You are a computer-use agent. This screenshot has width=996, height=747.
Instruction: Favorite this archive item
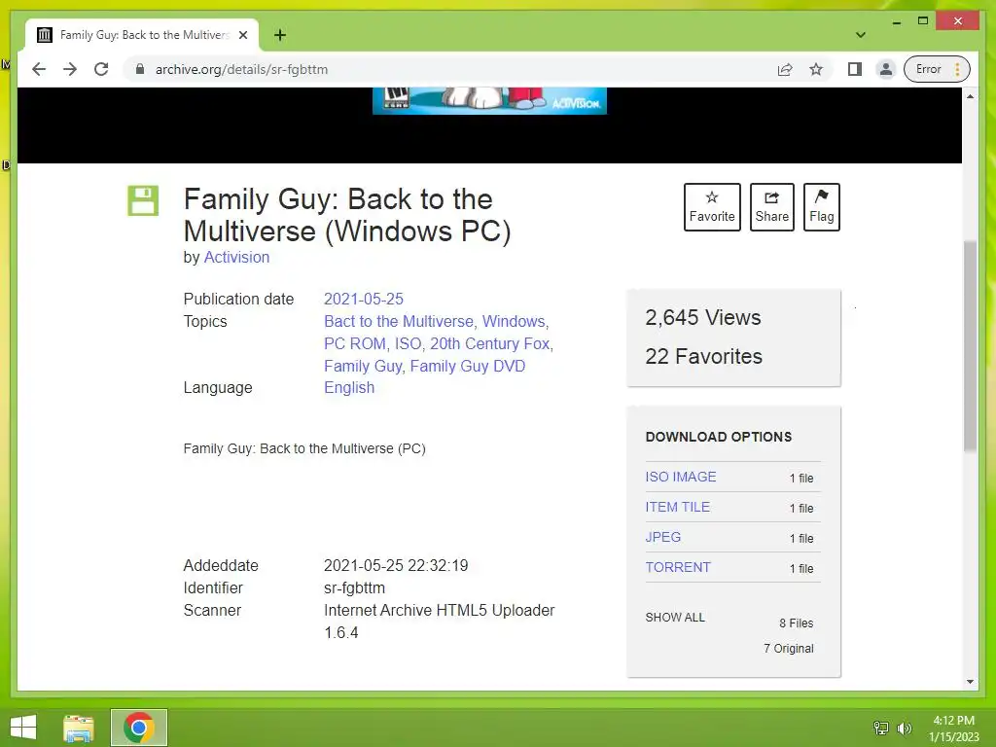(712, 207)
